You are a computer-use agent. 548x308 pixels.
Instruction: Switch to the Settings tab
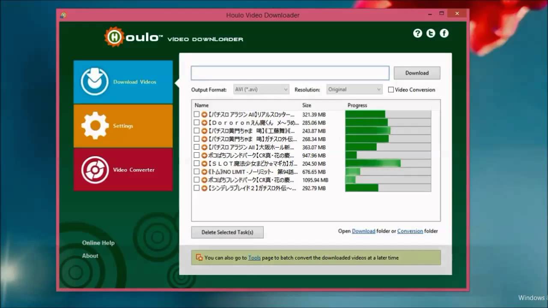123,126
